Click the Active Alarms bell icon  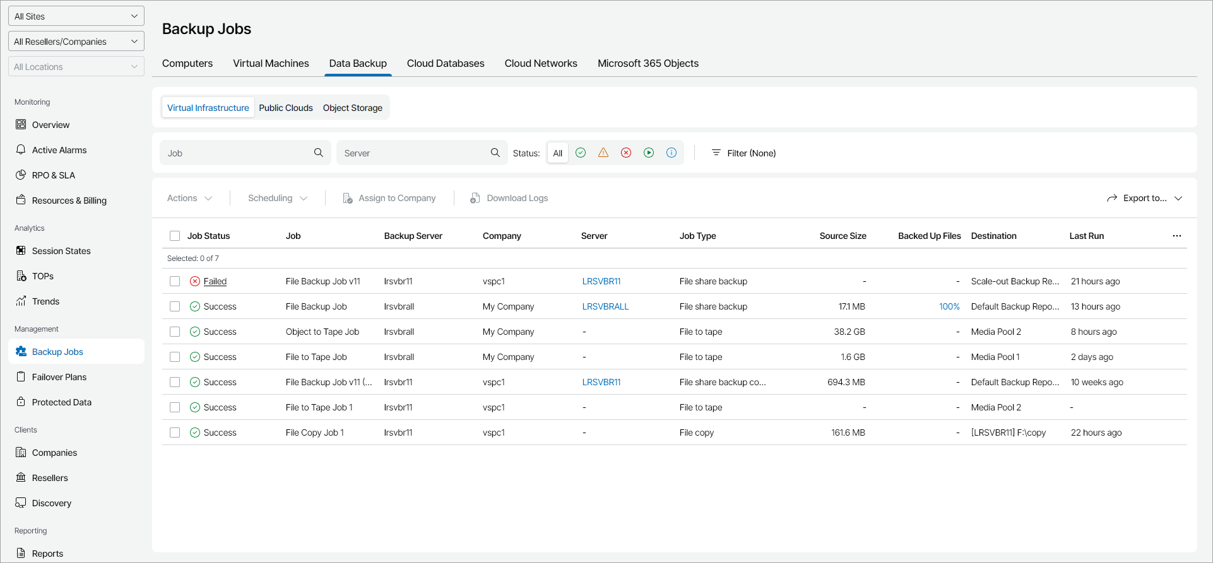click(x=21, y=150)
